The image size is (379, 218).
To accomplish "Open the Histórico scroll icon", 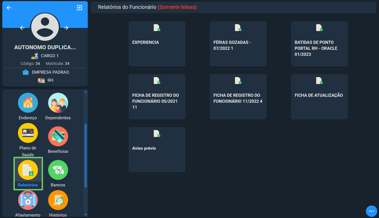I will click(58, 200).
